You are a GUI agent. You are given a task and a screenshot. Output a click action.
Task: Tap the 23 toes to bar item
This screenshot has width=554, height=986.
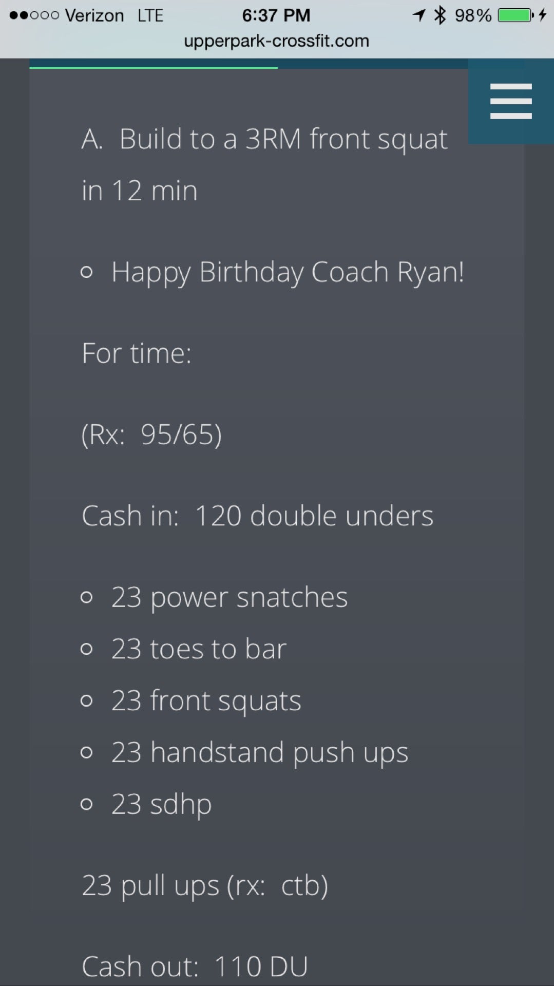(199, 649)
